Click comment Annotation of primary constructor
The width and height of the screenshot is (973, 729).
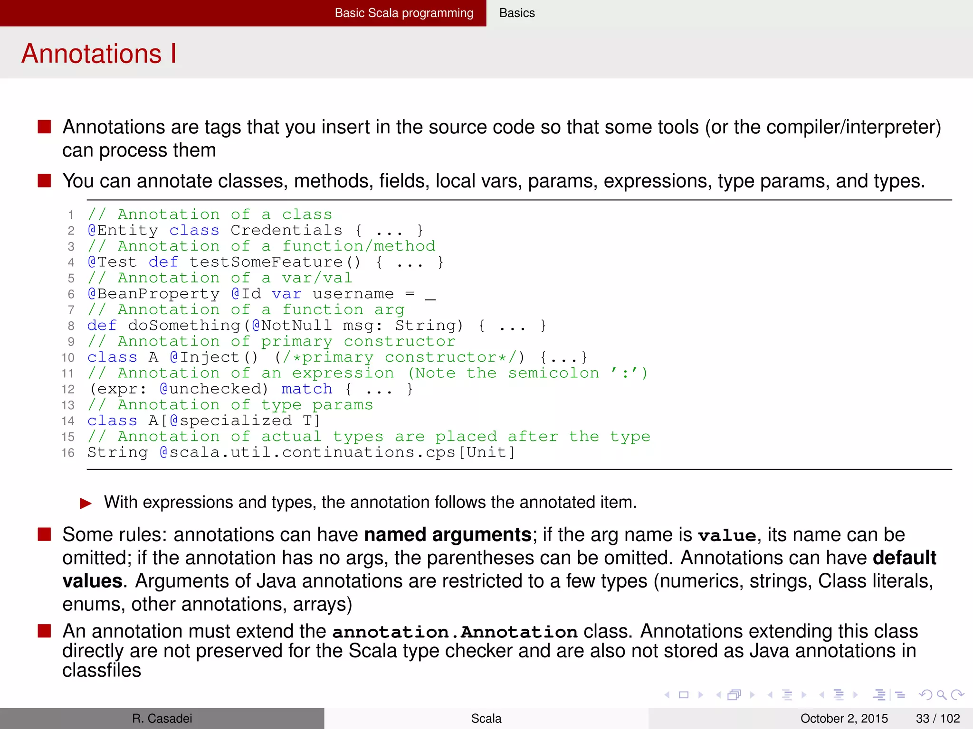click(271, 342)
